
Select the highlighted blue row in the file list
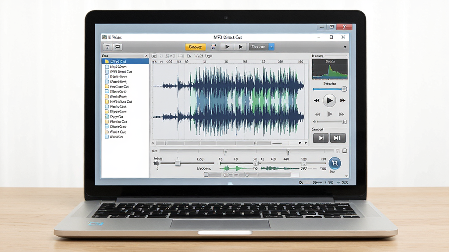[x=125, y=61]
